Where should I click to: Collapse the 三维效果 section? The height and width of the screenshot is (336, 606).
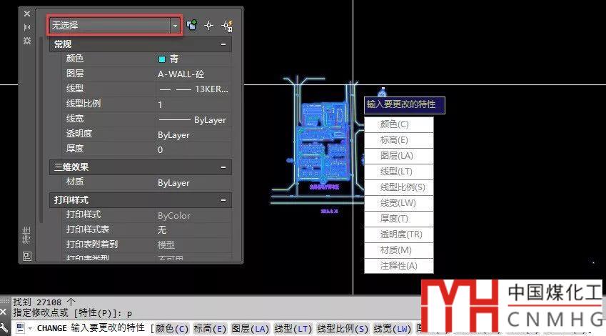coord(224,167)
